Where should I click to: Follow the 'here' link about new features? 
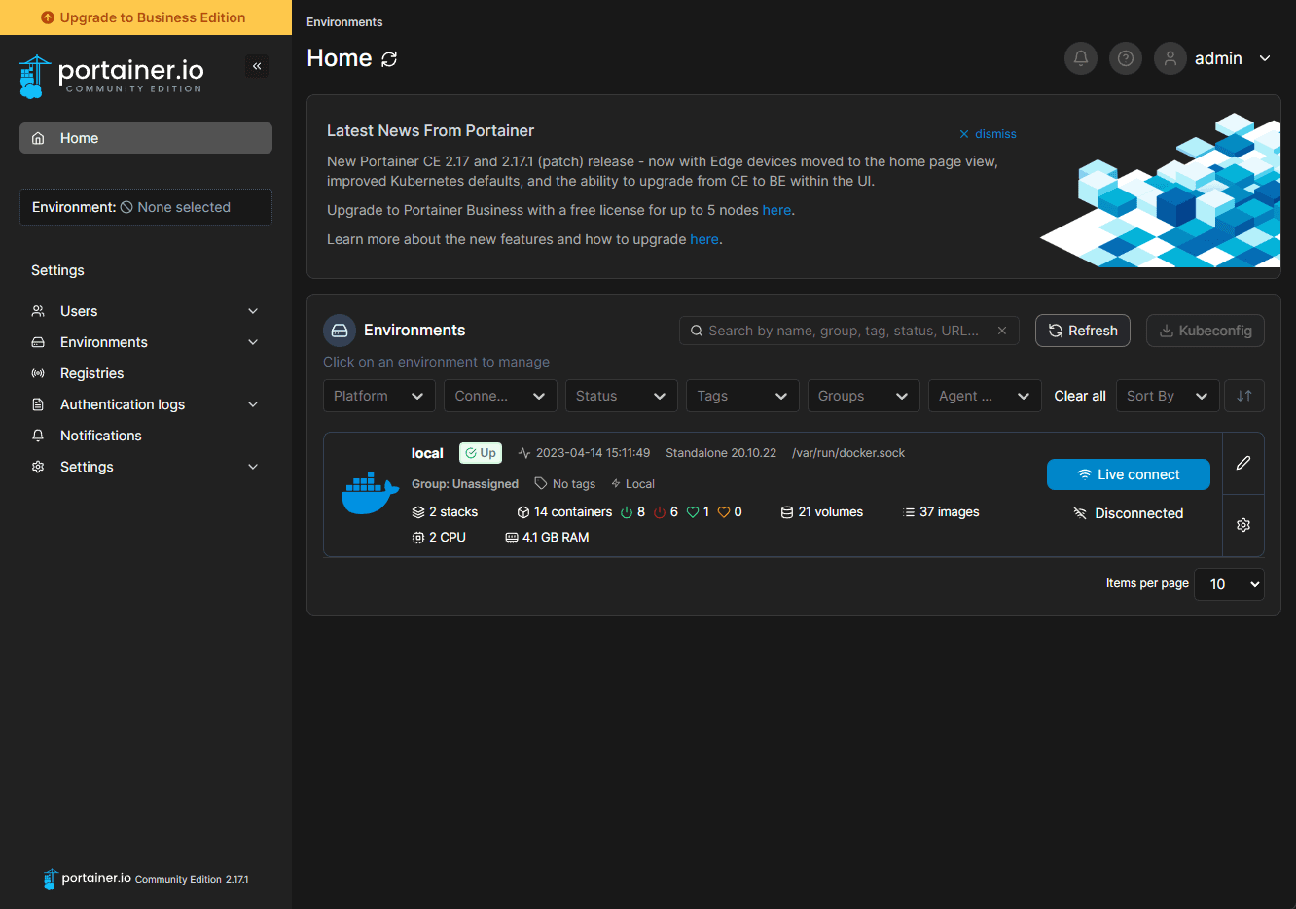[704, 239]
